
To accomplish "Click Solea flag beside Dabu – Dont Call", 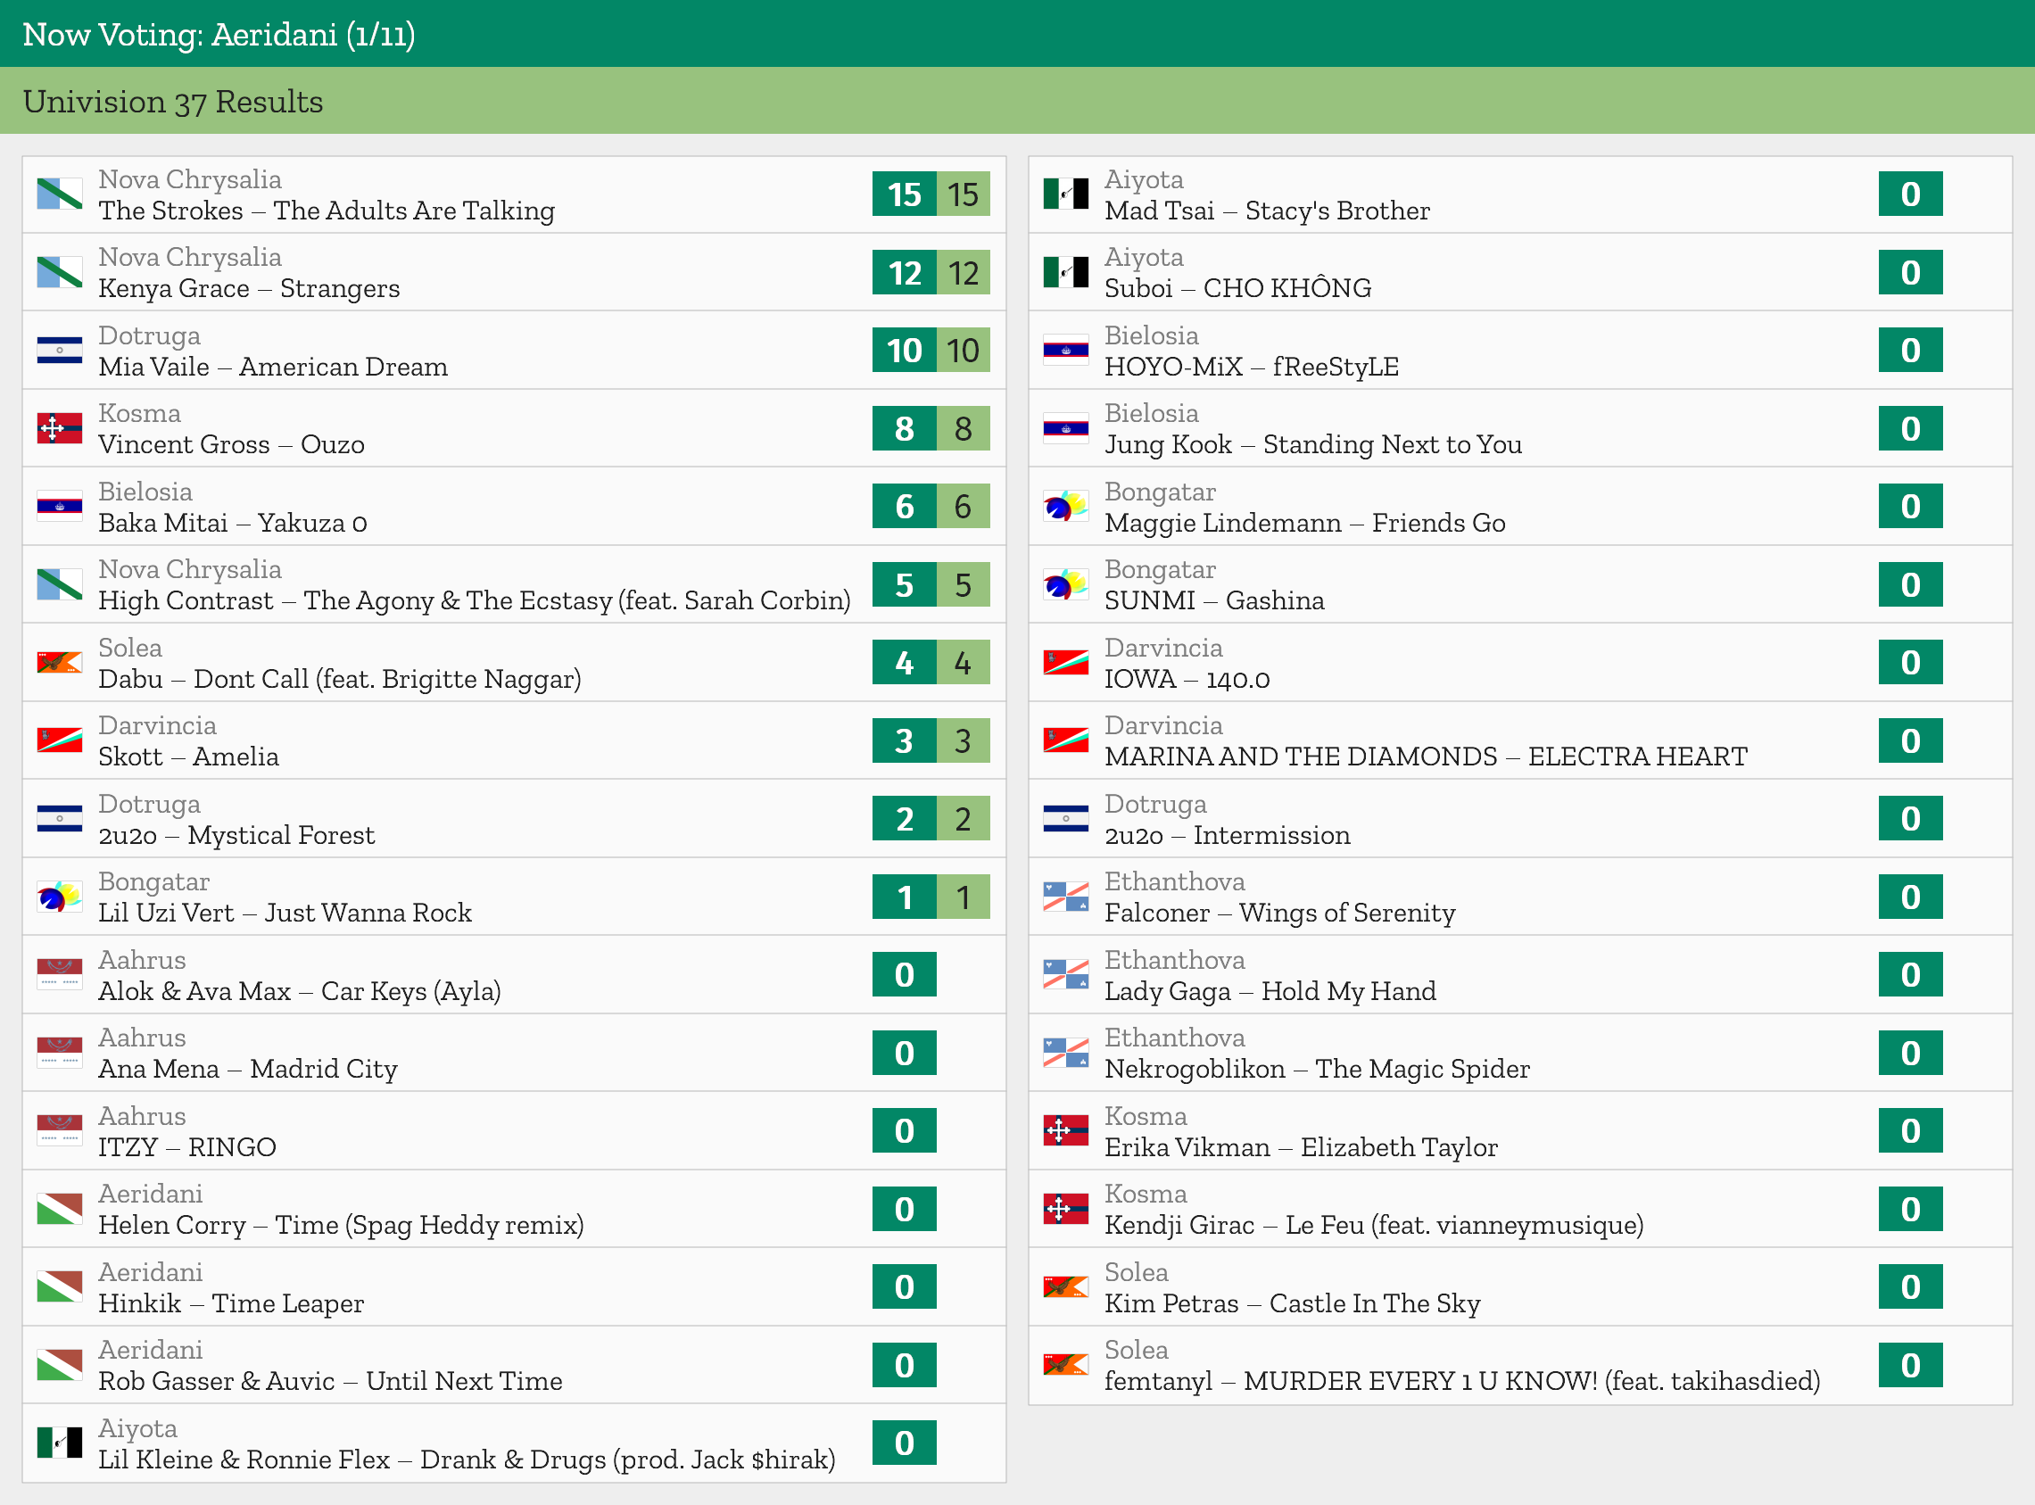I will pyautogui.click(x=59, y=662).
